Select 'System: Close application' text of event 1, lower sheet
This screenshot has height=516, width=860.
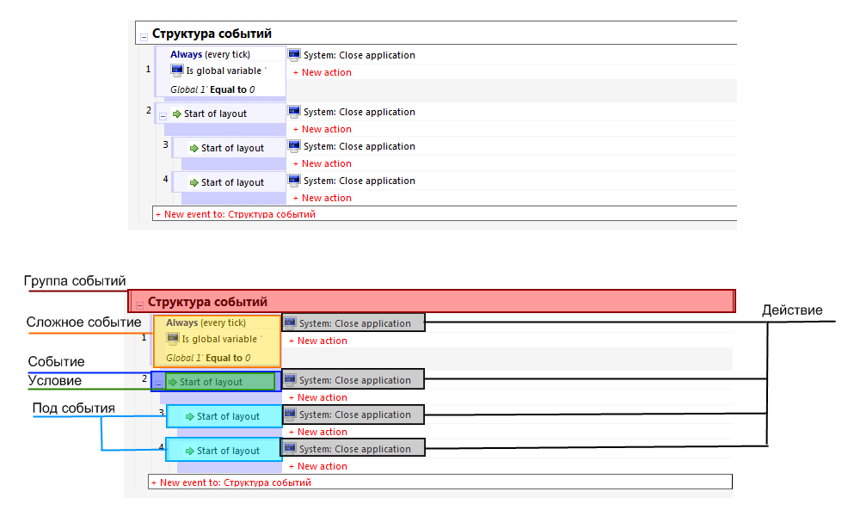point(355,323)
